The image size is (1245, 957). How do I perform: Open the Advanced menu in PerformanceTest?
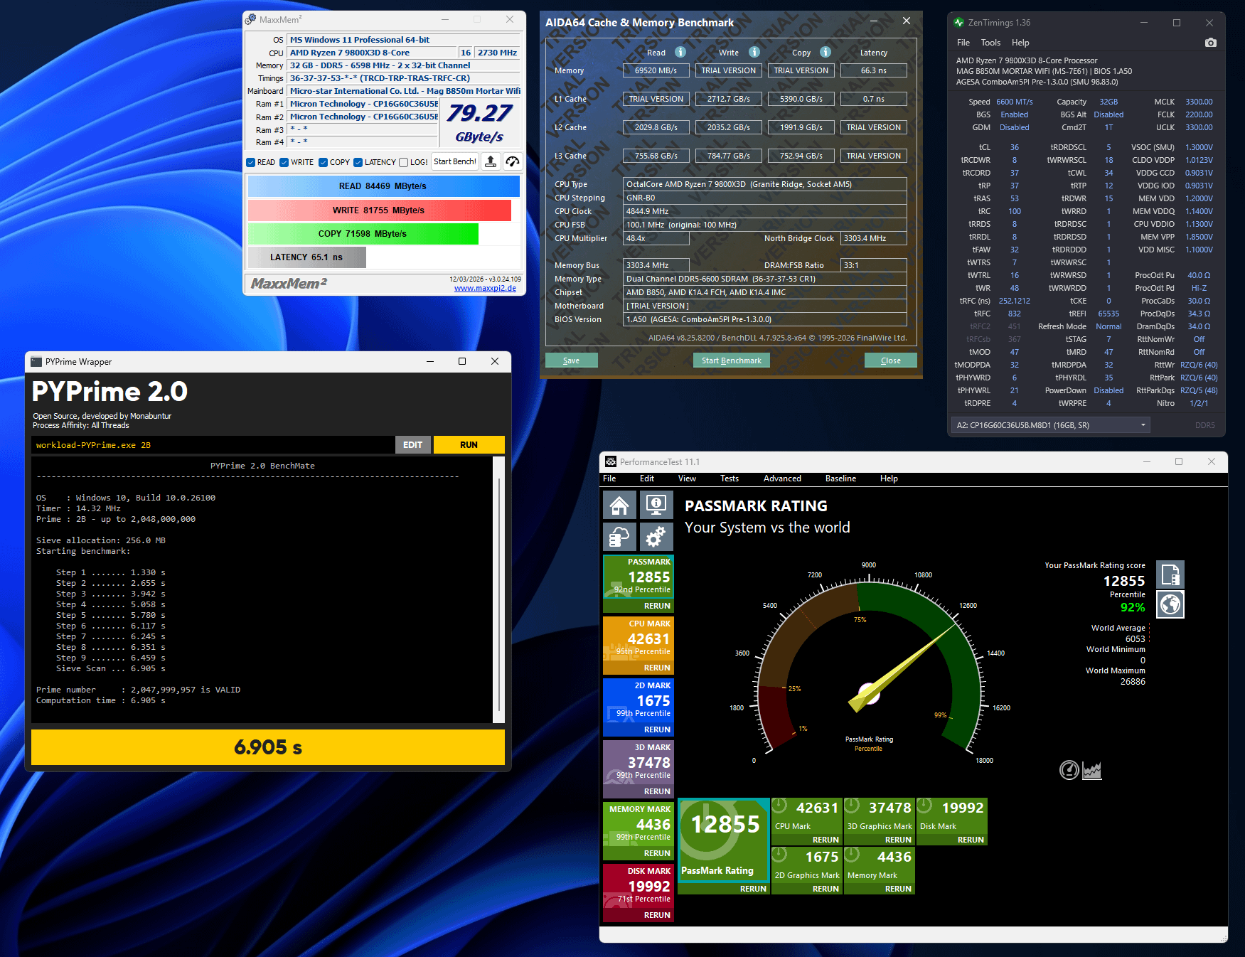(x=782, y=478)
